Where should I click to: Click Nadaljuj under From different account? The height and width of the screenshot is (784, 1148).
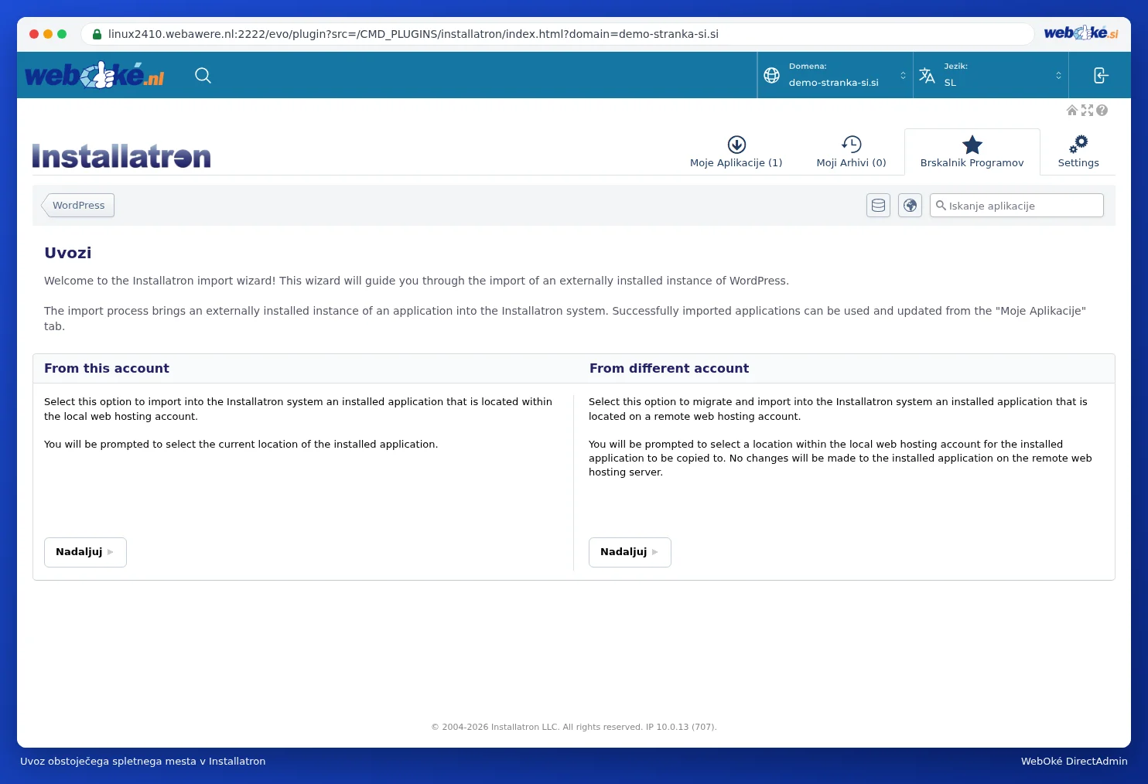(630, 552)
